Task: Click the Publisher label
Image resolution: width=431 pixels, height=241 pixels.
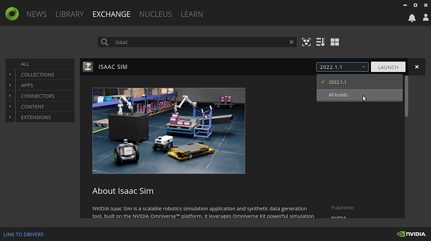Action: click(x=342, y=208)
